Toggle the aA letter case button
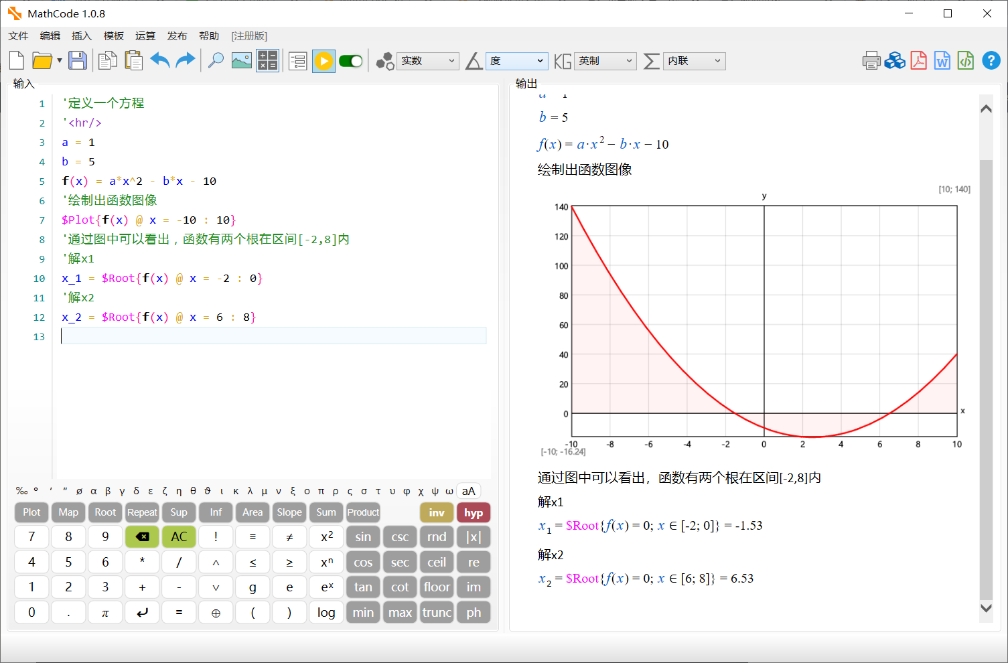 [468, 491]
